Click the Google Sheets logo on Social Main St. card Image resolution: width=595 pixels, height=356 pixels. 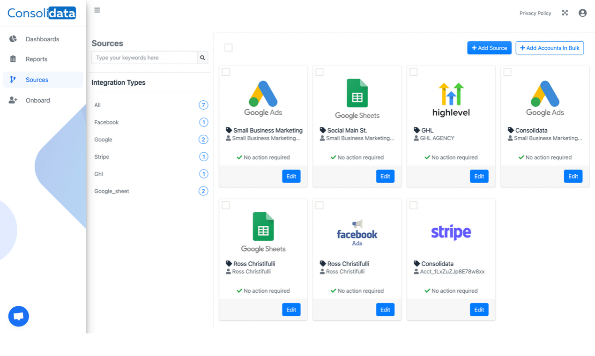[x=357, y=99]
